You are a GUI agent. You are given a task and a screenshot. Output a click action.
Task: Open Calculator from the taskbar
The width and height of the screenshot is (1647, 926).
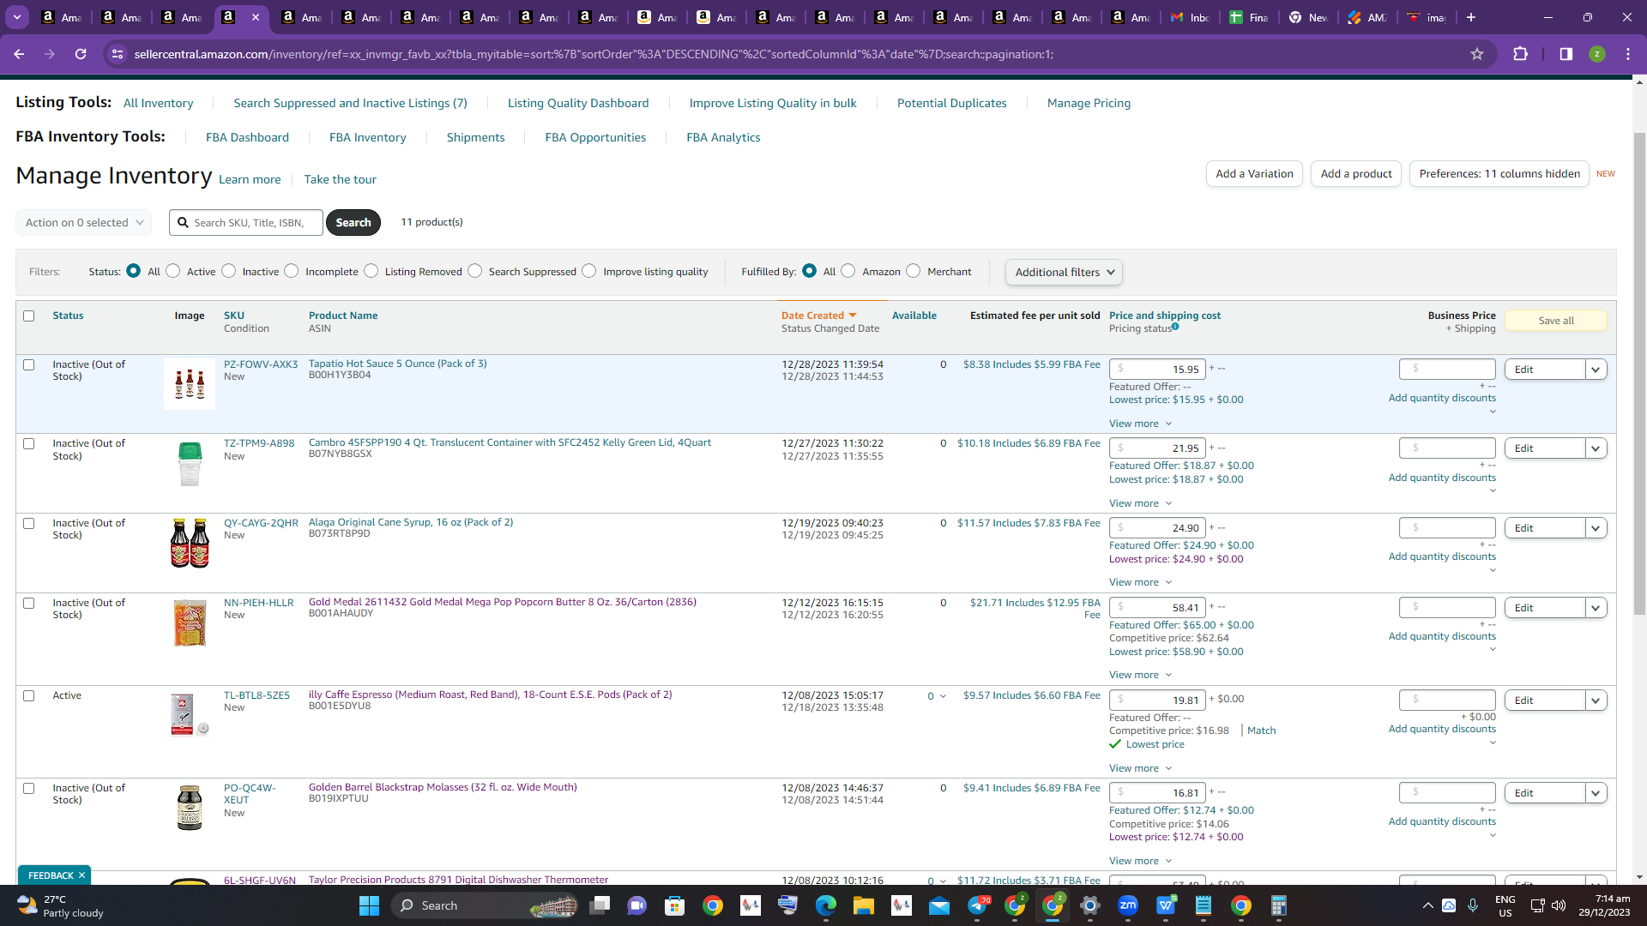[1279, 905]
